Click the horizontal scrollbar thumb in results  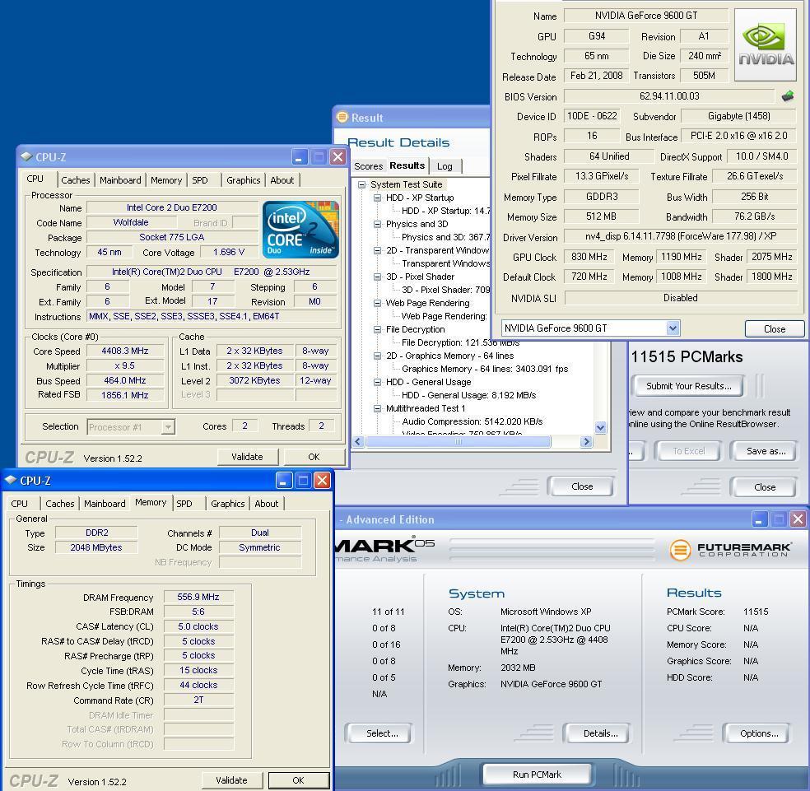[x=459, y=442]
